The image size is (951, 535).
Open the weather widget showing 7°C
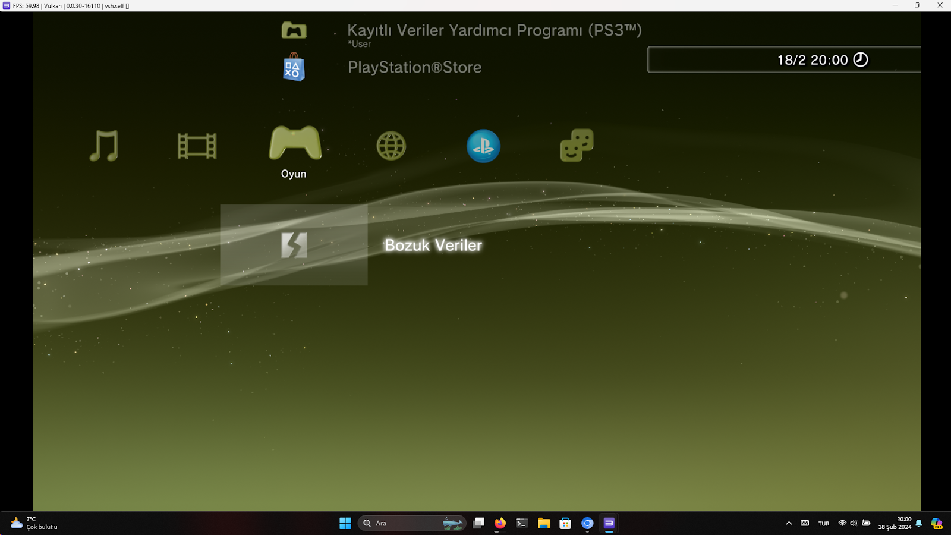(34, 523)
